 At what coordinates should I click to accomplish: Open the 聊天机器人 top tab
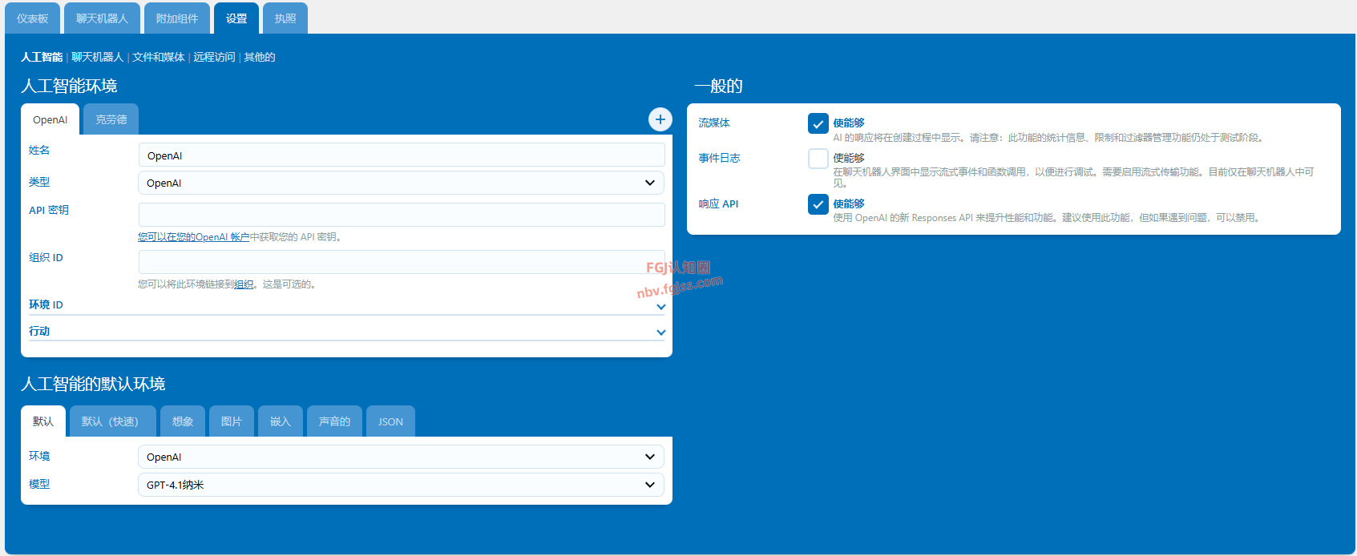pos(102,18)
